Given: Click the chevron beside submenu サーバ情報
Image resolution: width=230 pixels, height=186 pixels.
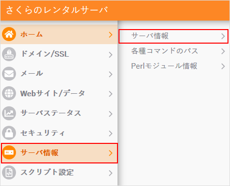Looking at the screenshot, I should coord(223,36).
